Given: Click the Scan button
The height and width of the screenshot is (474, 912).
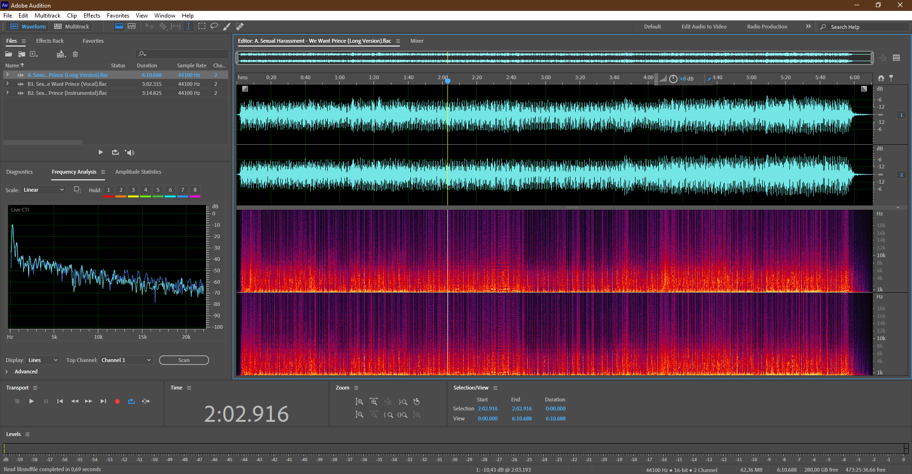Looking at the screenshot, I should (184, 360).
